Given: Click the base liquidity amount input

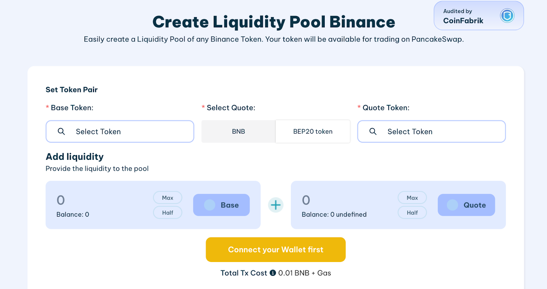Looking at the screenshot, I should click(99, 200).
